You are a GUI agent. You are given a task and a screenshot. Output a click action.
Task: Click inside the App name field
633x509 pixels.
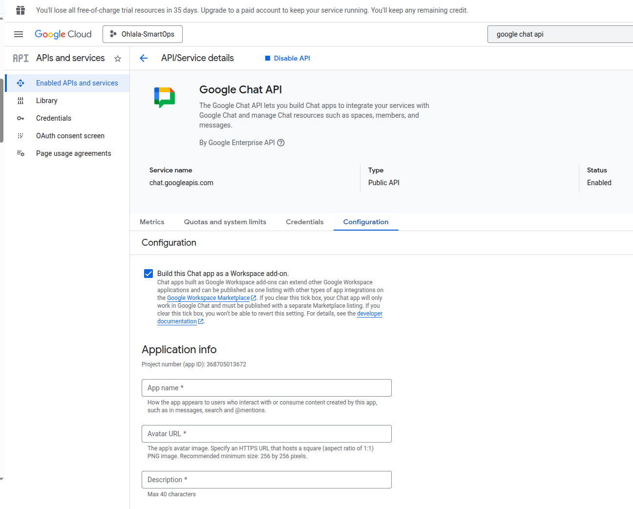(x=266, y=387)
